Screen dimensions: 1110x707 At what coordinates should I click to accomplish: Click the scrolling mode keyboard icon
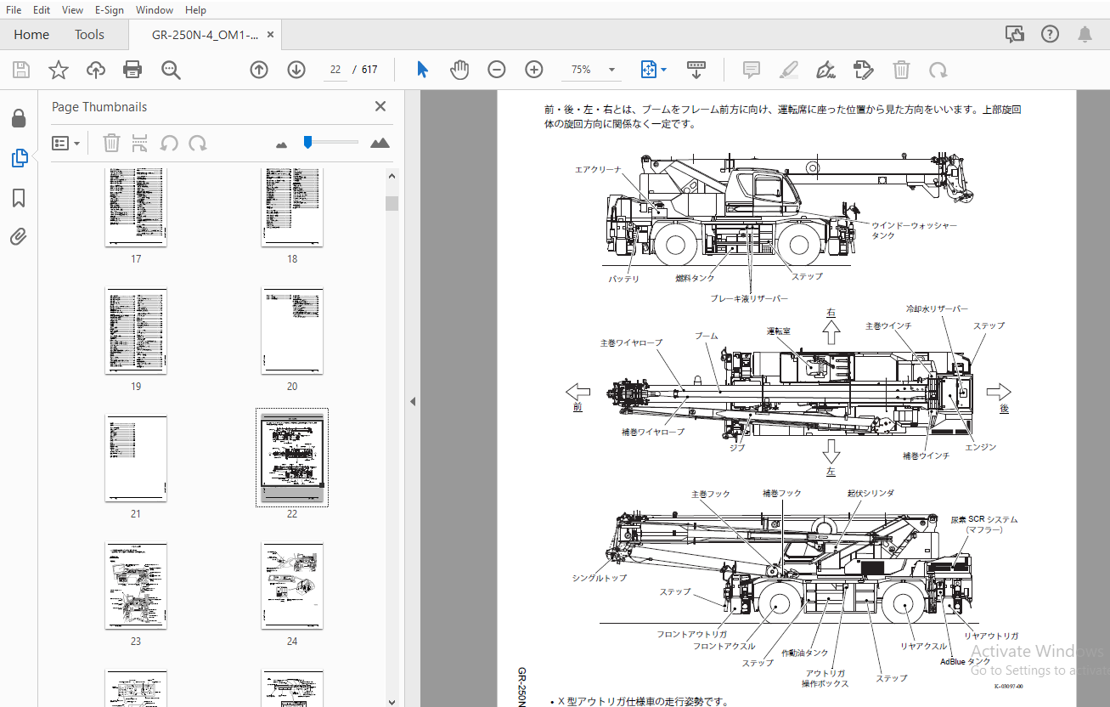tap(696, 70)
